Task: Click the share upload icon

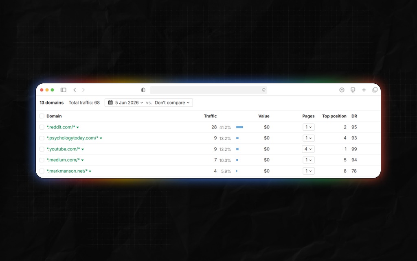Action: tap(342, 90)
